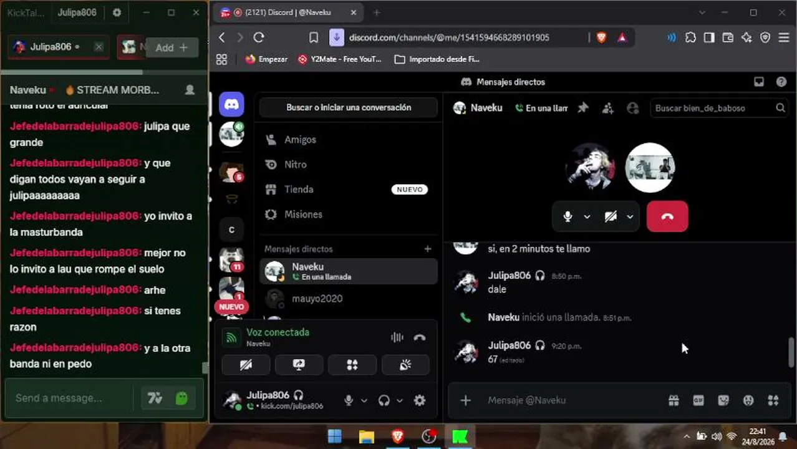Open the Misiones page

point(348,215)
